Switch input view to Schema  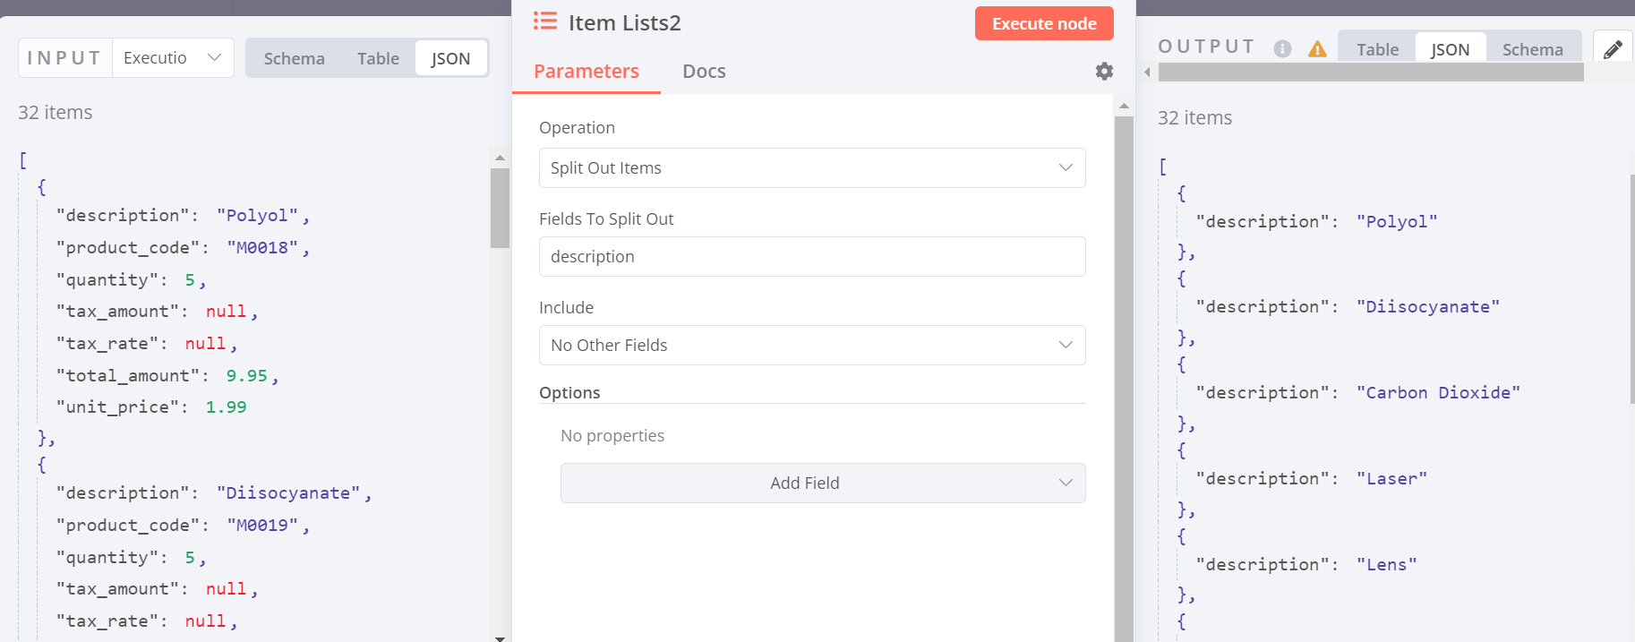point(294,58)
